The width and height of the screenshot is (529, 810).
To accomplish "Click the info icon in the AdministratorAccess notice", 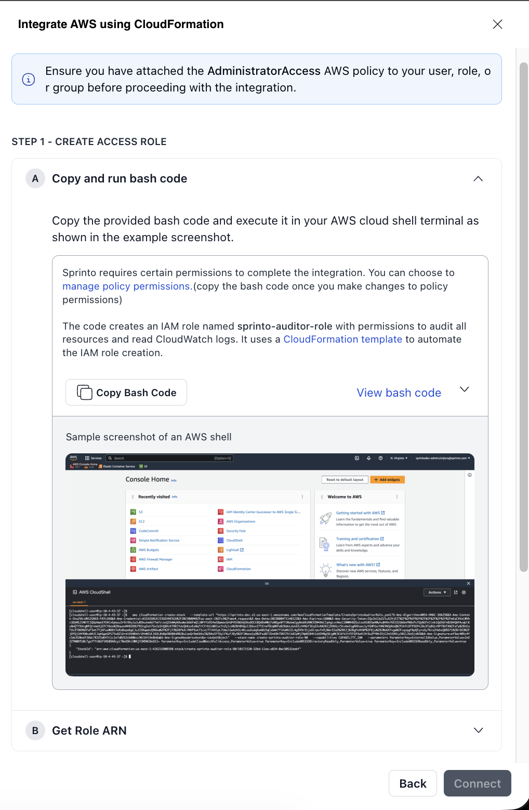I will pyautogui.click(x=29, y=80).
